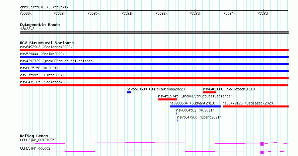Click the nsv521444 (Shaikh2009) label
Screen dimensions: 298x156
(x=42, y=54)
